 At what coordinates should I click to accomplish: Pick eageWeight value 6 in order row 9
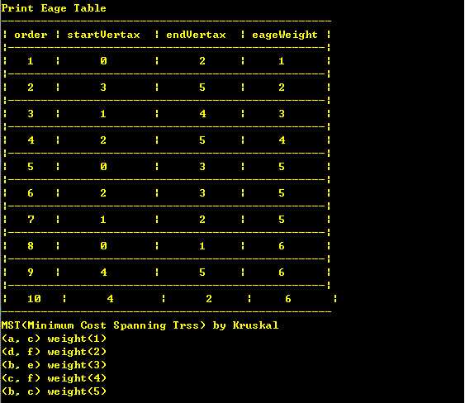click(x=282, y=273)
